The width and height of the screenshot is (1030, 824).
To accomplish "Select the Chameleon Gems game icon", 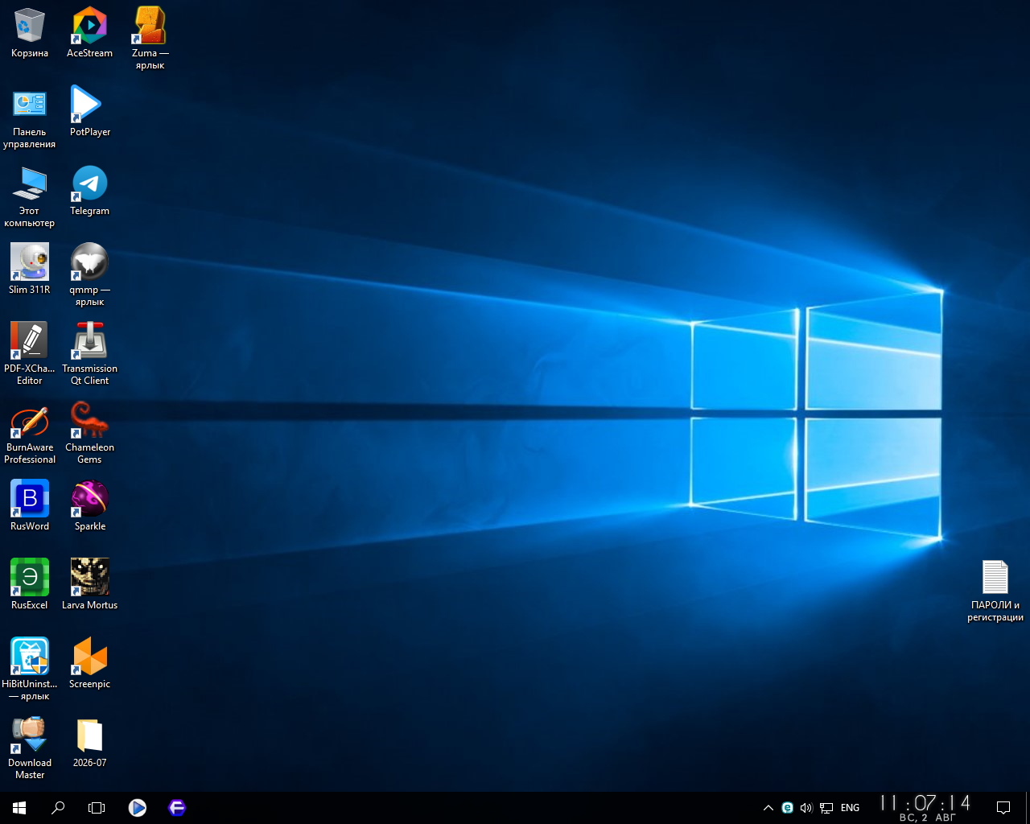I will coord(89,433).
